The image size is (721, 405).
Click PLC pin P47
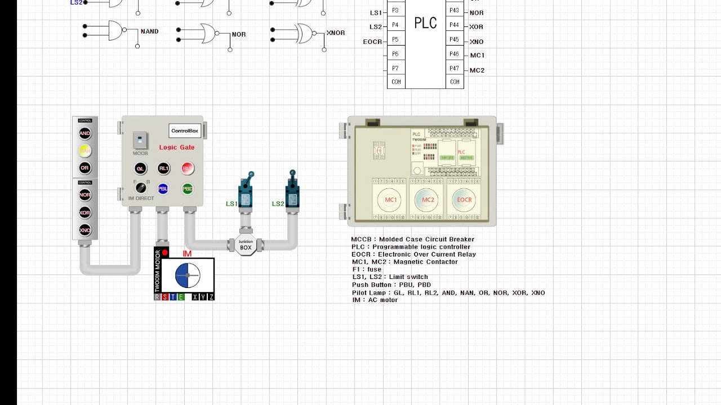455,69
